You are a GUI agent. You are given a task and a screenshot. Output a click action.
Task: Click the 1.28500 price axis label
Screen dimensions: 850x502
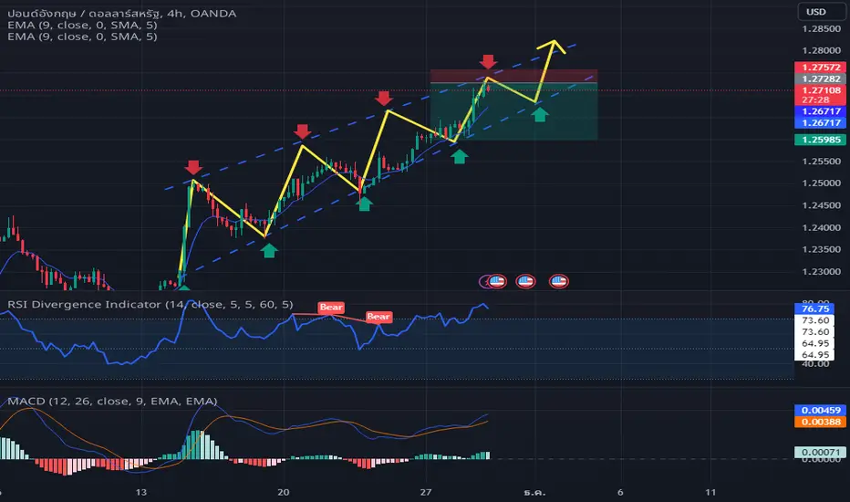(821, 29)
